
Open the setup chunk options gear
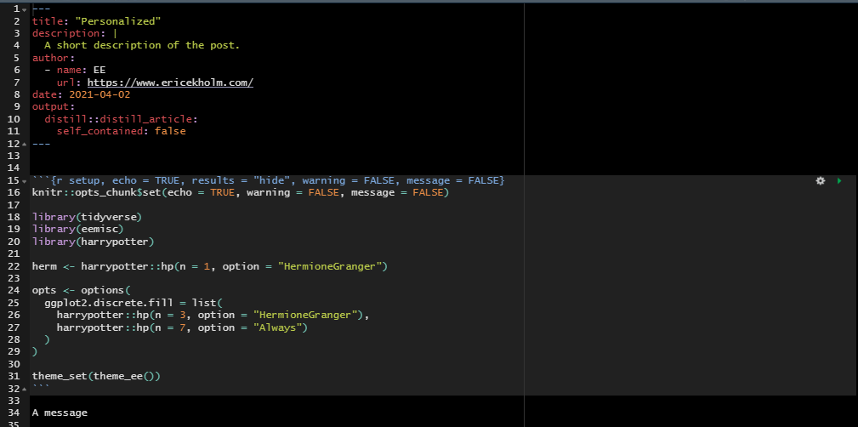820,181
